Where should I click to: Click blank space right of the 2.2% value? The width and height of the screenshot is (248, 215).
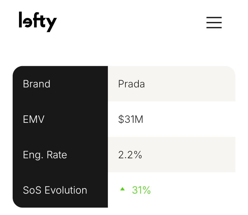tap(188, 154)
